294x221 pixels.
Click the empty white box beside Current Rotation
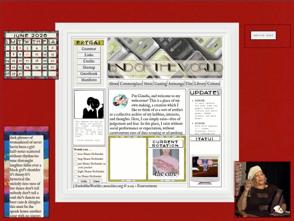pos(128,159)
